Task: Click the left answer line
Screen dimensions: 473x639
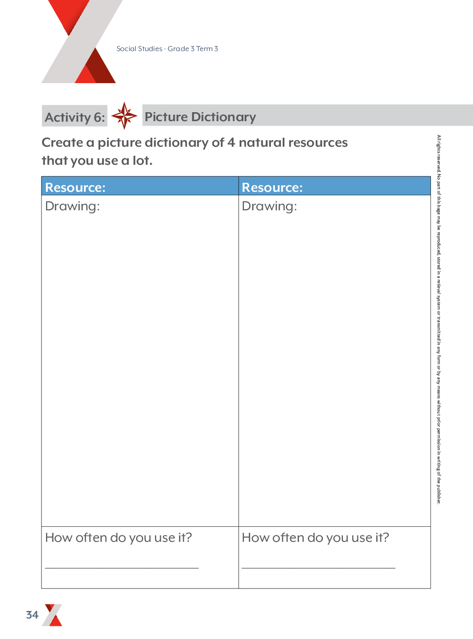Action: 122,567
